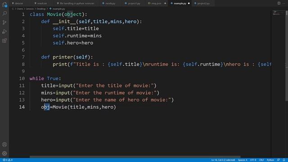Click 'self.title=title' on line 3

coord(76,28)
